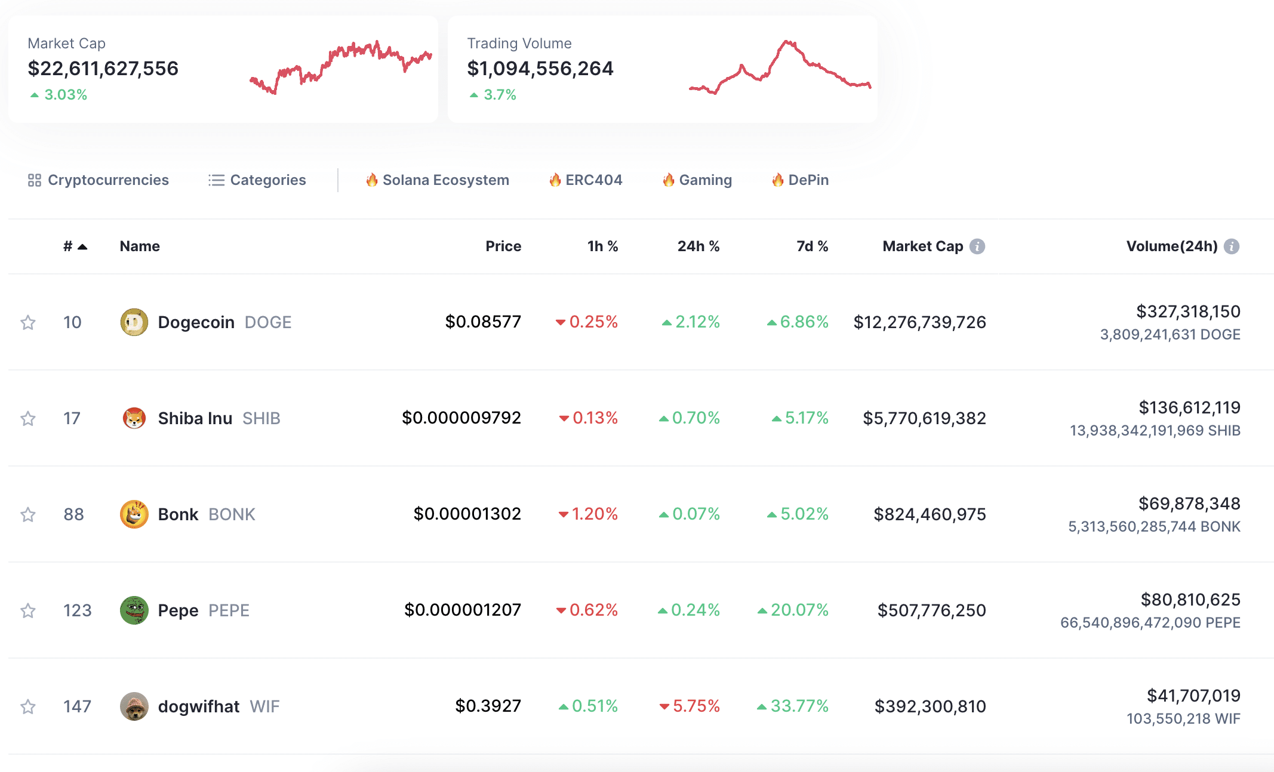Click Pepe's 7d change 20.07%

point(793,610)
